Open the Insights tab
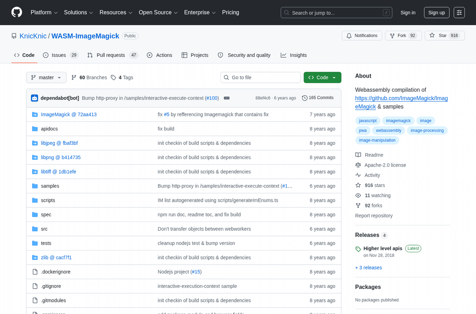The height and width of the screenshot is (314, 476). 294,55
